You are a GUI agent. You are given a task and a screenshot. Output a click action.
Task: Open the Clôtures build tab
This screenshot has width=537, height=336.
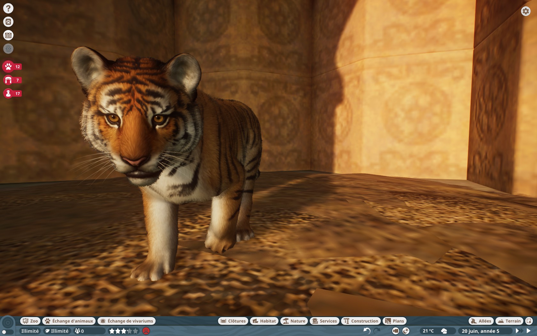pos(233,321)
